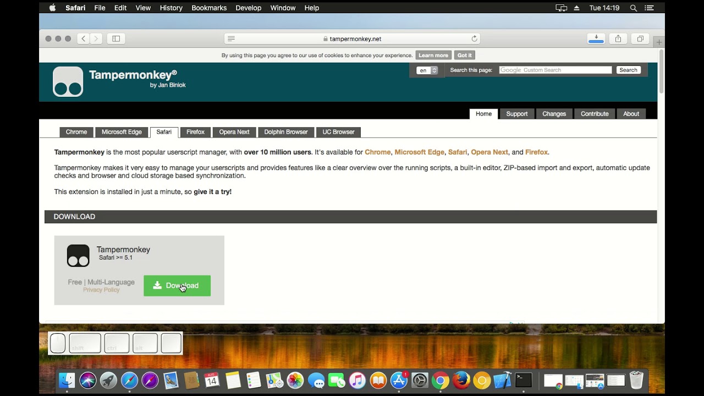Open the Reader view icon in address bar
Viewport: 704px width, 396px height.
pyautogui.click(x=231, y=38)
